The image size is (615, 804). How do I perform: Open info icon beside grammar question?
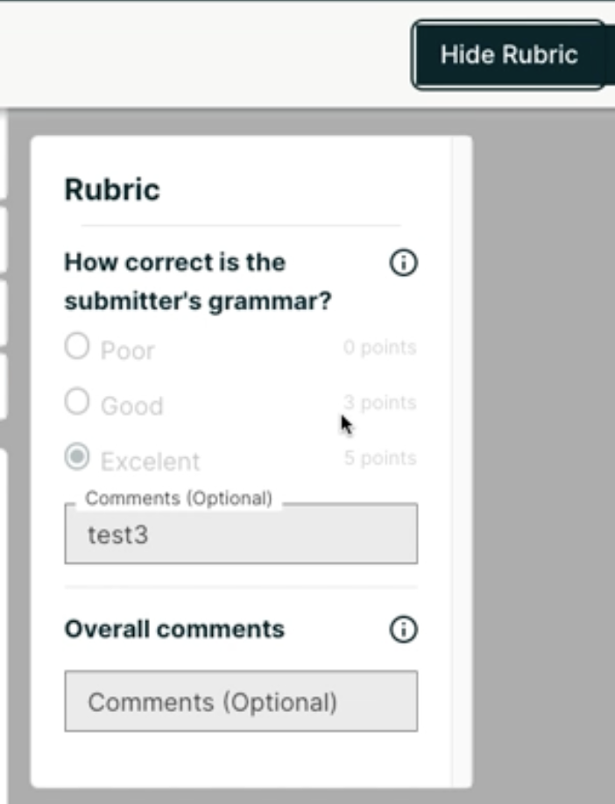[x=403, y=263]
